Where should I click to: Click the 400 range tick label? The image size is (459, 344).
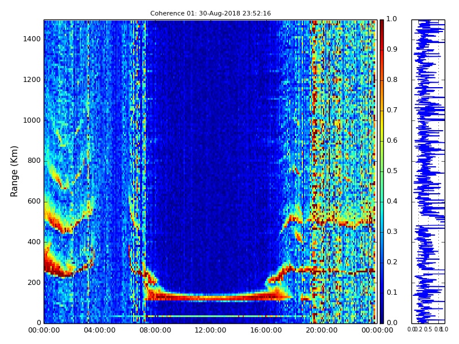[34, 242]
